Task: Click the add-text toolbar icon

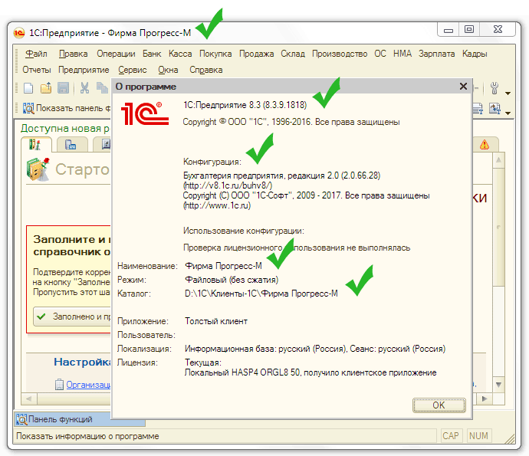Action: pyautogui.click(x=478, y=108)
